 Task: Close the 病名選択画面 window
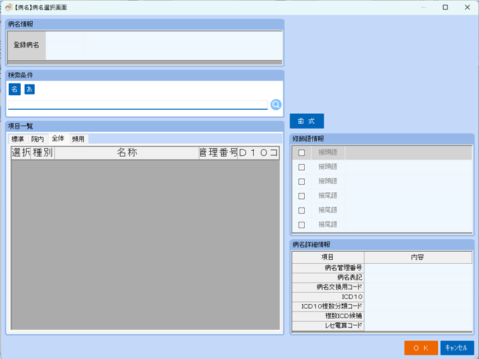tap(468, 7)
